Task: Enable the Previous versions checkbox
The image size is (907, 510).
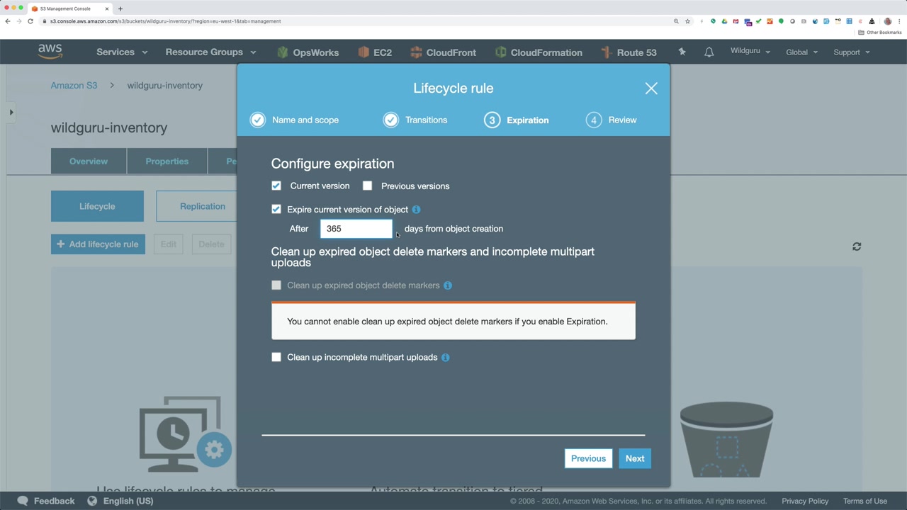Action: [x=367, y=186]
